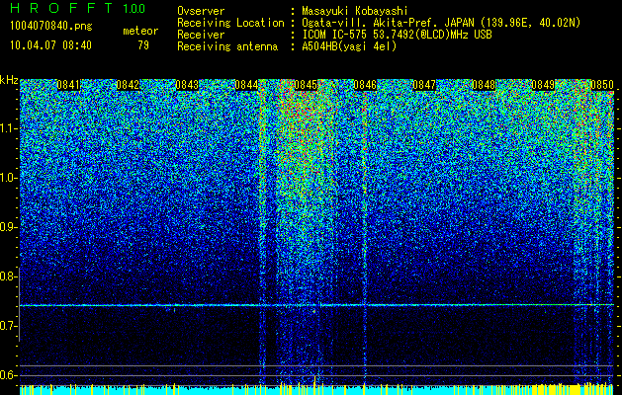Click the 1.1 frequency axis label

8,128
